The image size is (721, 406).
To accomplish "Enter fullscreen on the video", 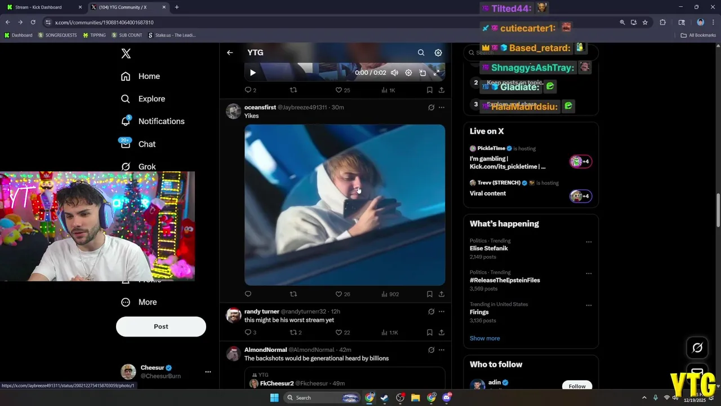I will (x=437, y=73).
